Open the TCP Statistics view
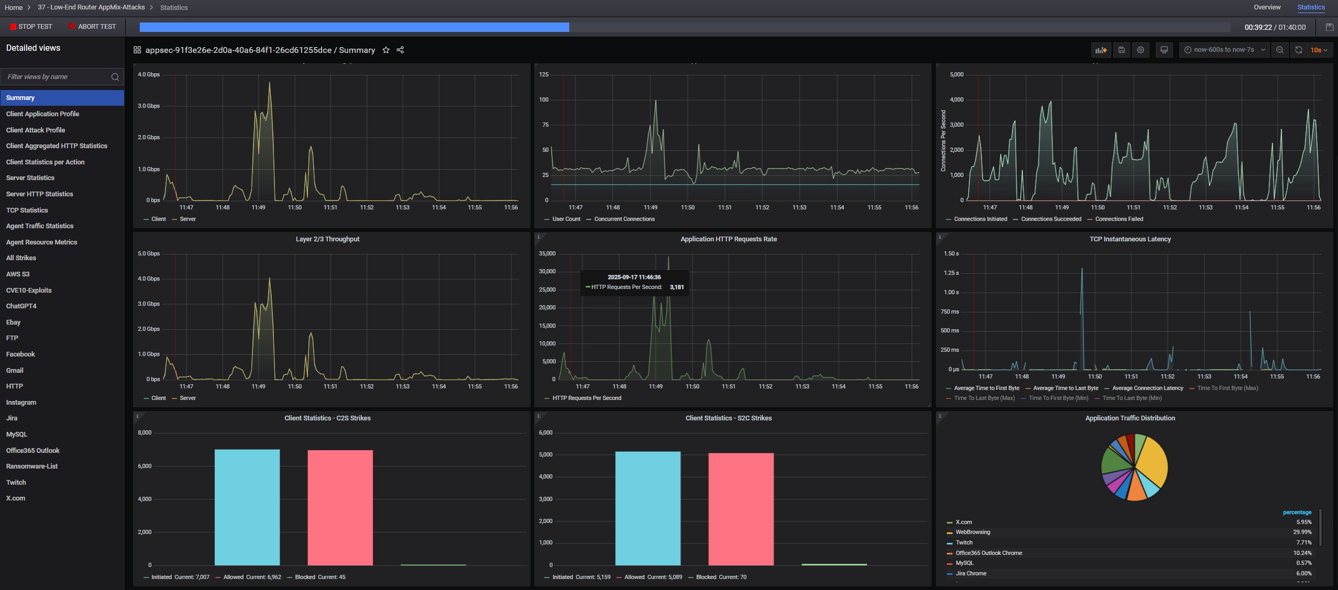The width and height of the screenshot is (1338, 590). click(x=27, y=210)
